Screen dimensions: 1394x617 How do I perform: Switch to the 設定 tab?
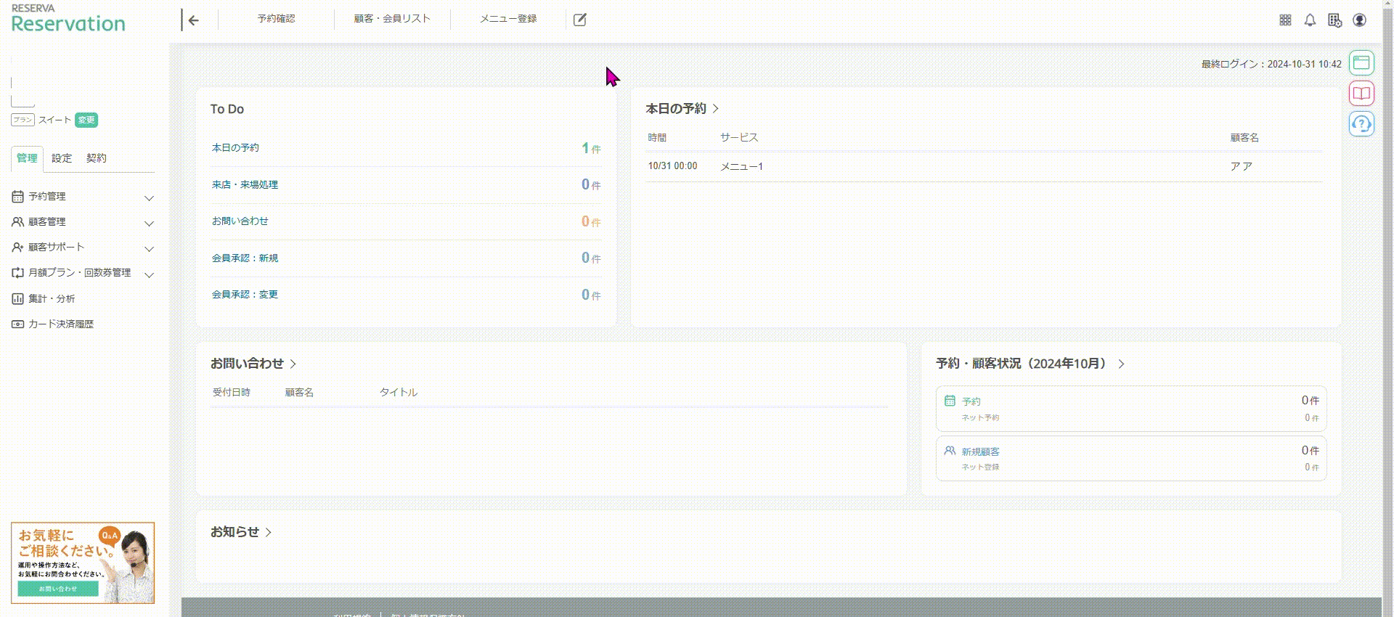pyautogui.click(x=62, y=158)
